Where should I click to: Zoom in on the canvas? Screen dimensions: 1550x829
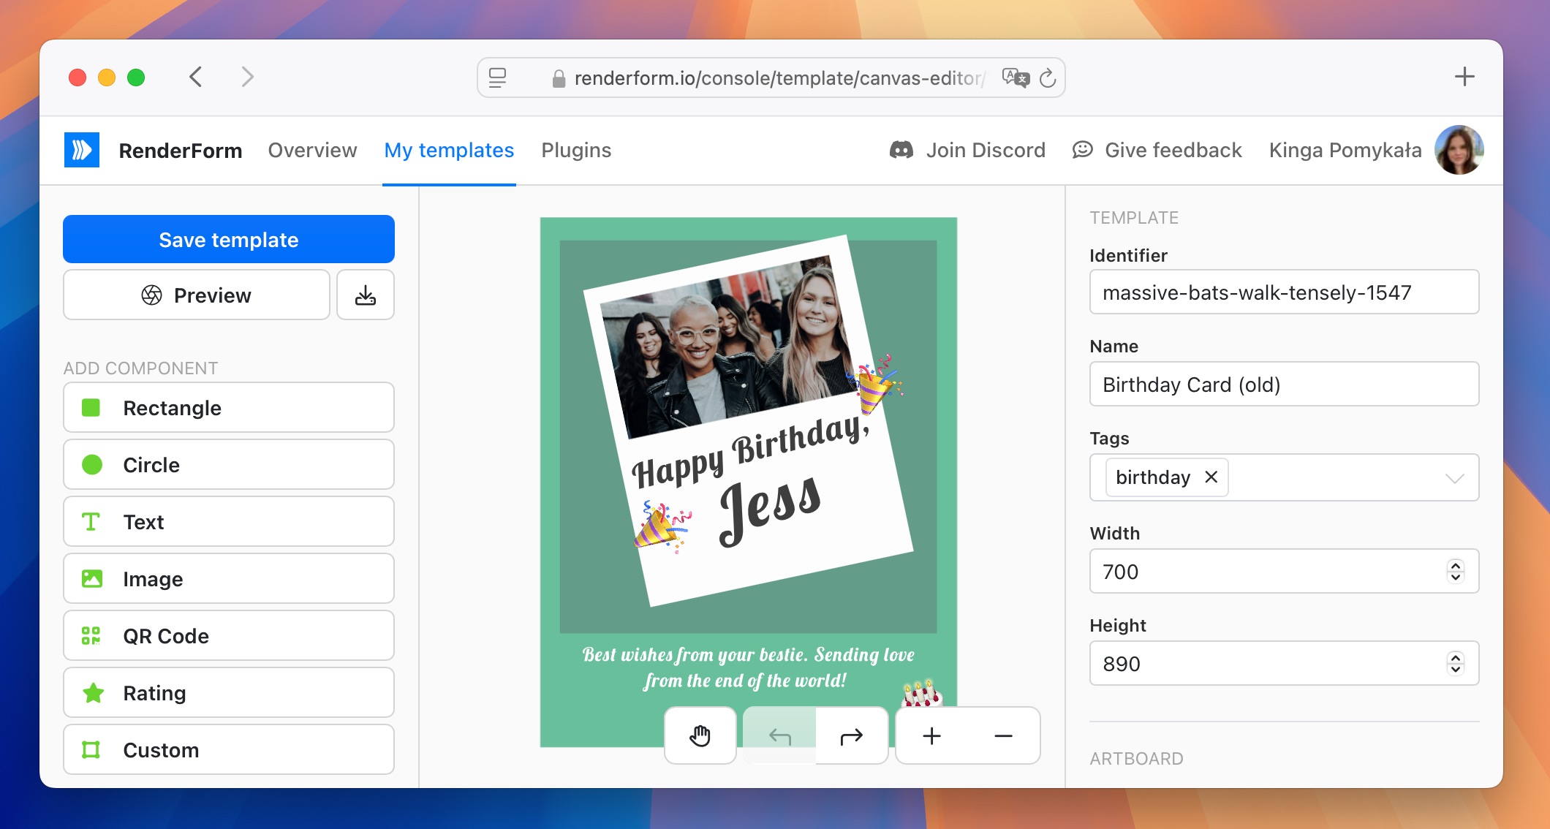tap(931, 735)
